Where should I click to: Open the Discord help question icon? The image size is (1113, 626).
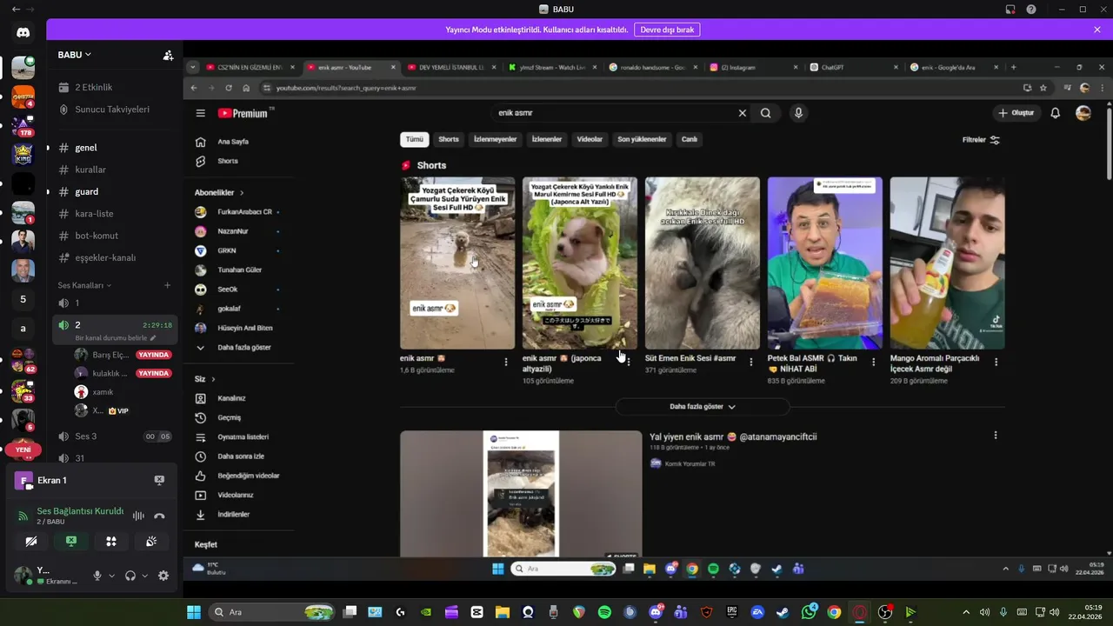1031,10
